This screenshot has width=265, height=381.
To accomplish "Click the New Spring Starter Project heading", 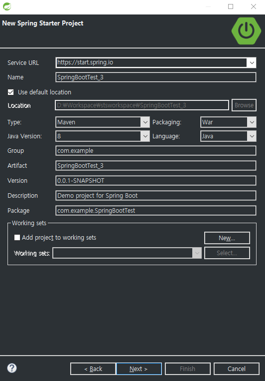I will (x=43, y=23).
